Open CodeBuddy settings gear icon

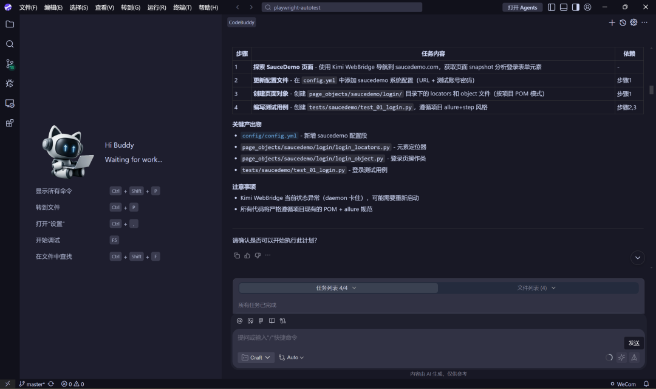(634, 22)
